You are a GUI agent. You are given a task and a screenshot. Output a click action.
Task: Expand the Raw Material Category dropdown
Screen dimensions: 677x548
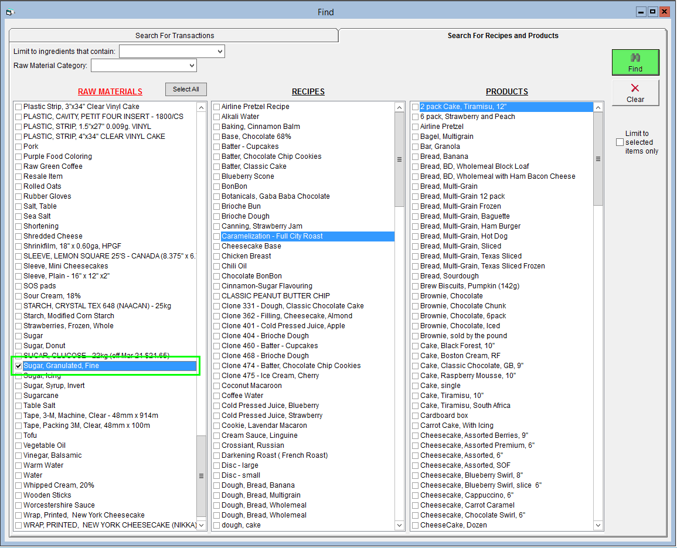click(x=192, y=66)
